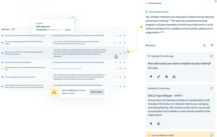The height and width of the screenshot is (137, 217).
Task: Click the '38/117' progress count
Action: 68,30
